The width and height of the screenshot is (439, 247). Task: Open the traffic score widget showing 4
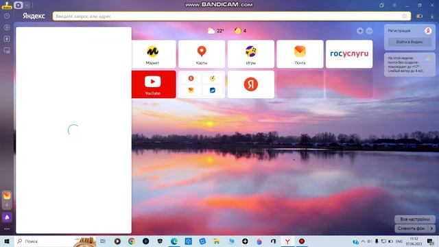[240, 30]
